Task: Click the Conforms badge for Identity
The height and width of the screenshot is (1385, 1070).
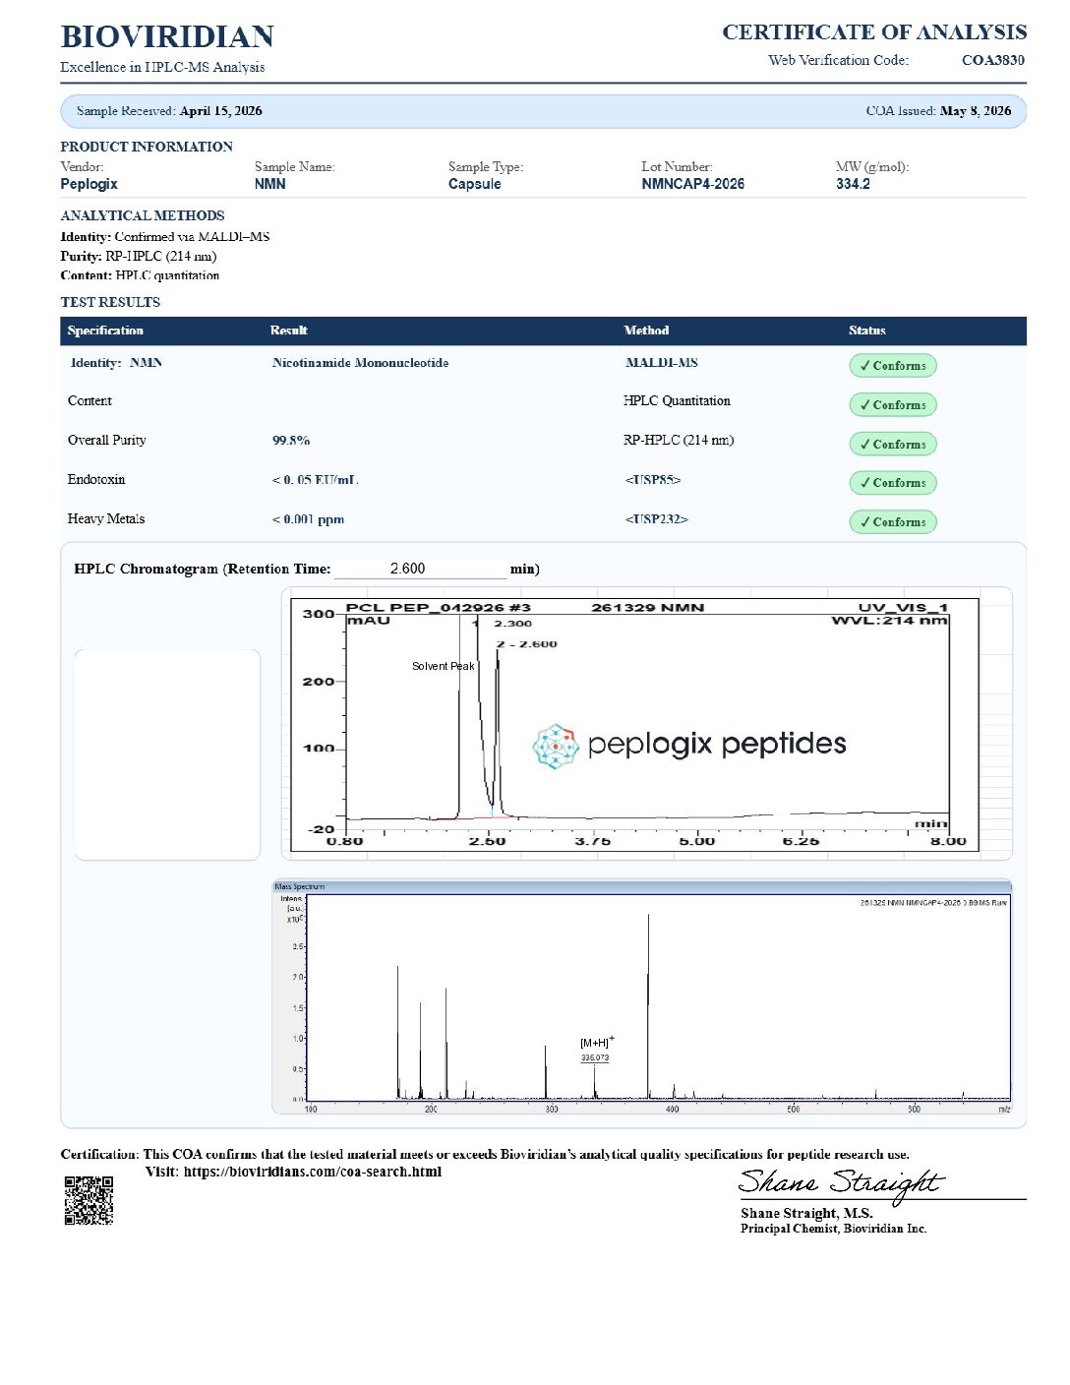Action: tap(893, 366)
